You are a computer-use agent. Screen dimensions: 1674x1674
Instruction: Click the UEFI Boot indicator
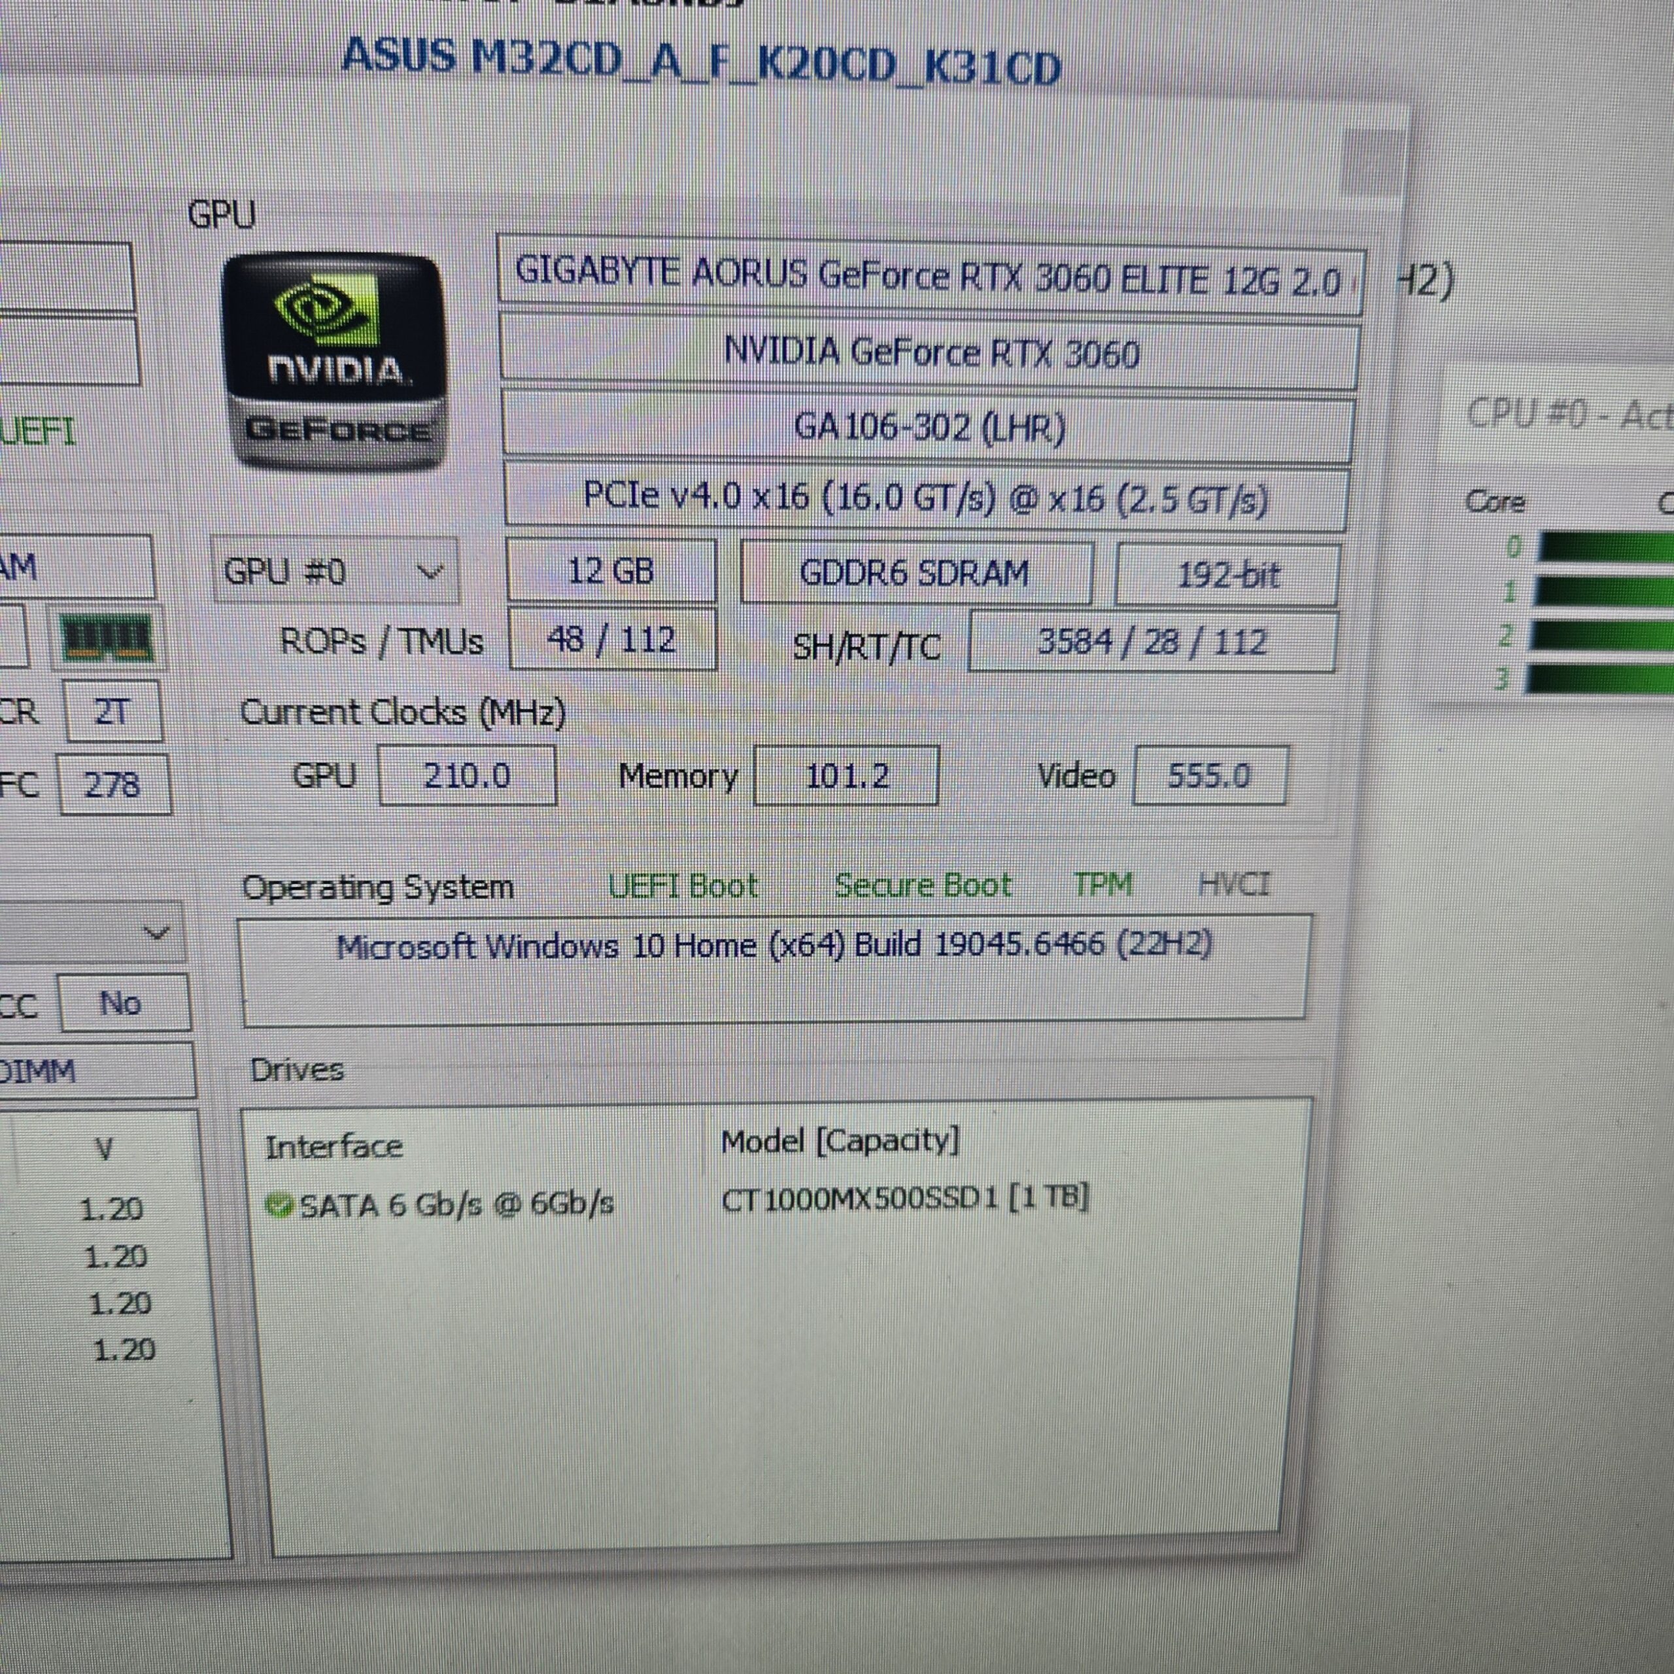point(683,885)
